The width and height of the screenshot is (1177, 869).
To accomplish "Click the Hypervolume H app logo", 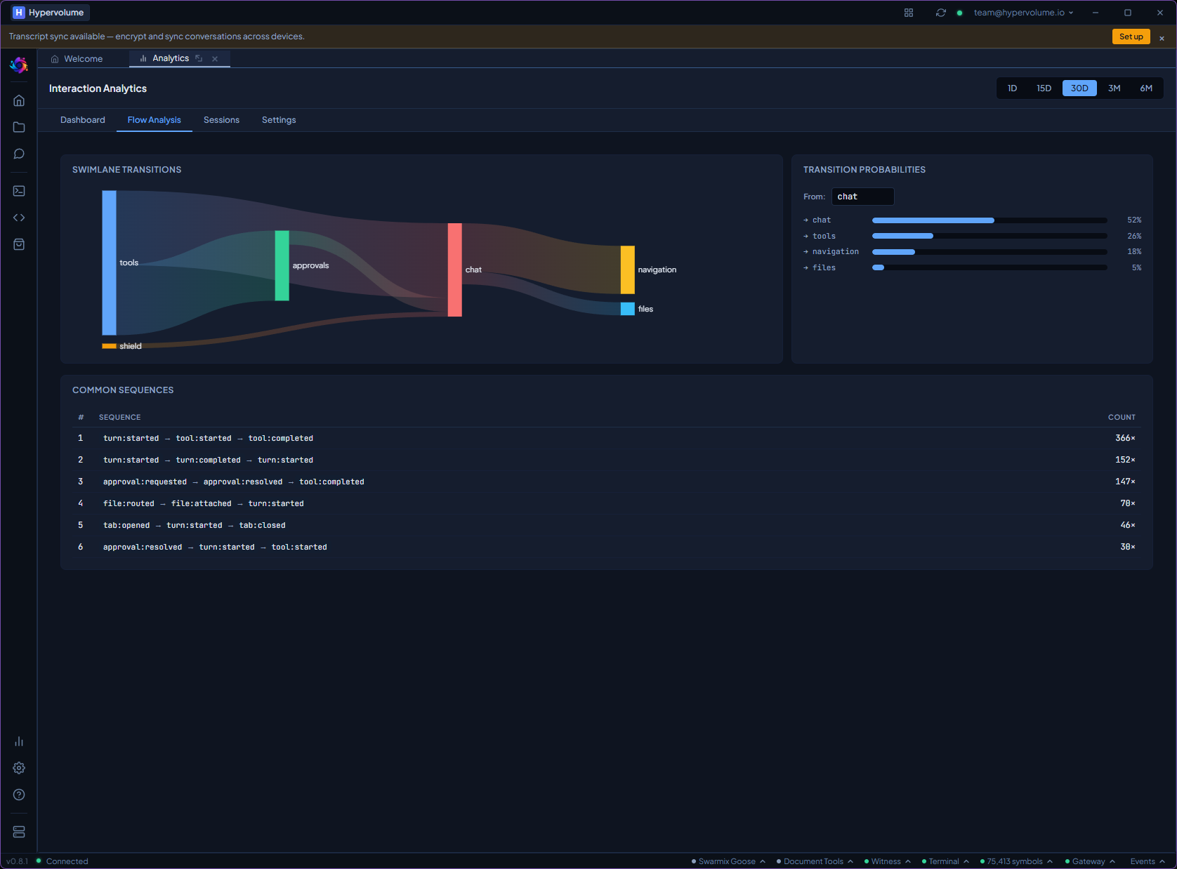I will pyautogui.click(x=19, y=13).
